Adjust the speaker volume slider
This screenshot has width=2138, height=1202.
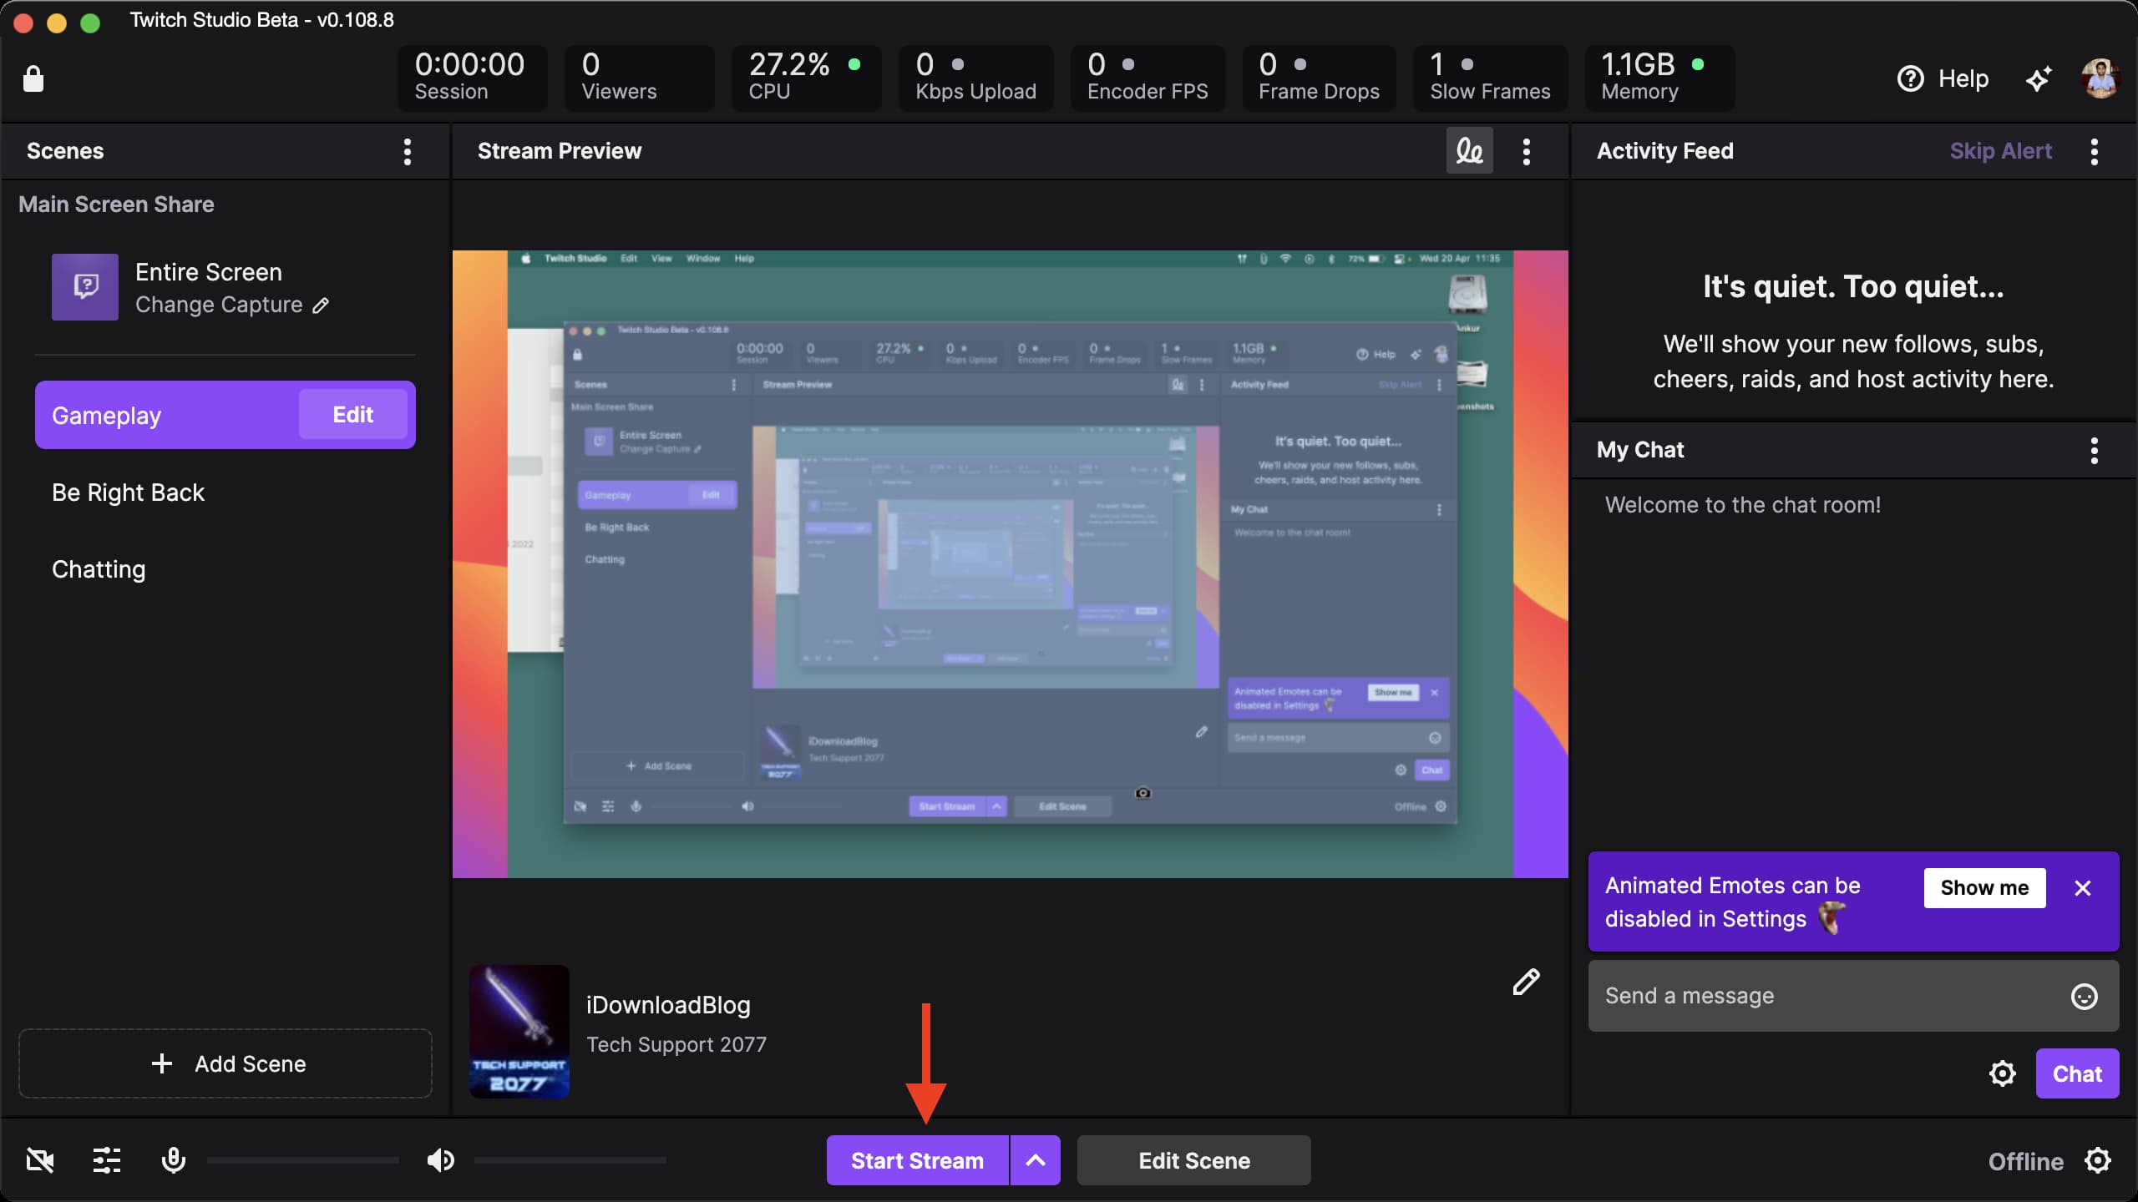coord(570,1160)
